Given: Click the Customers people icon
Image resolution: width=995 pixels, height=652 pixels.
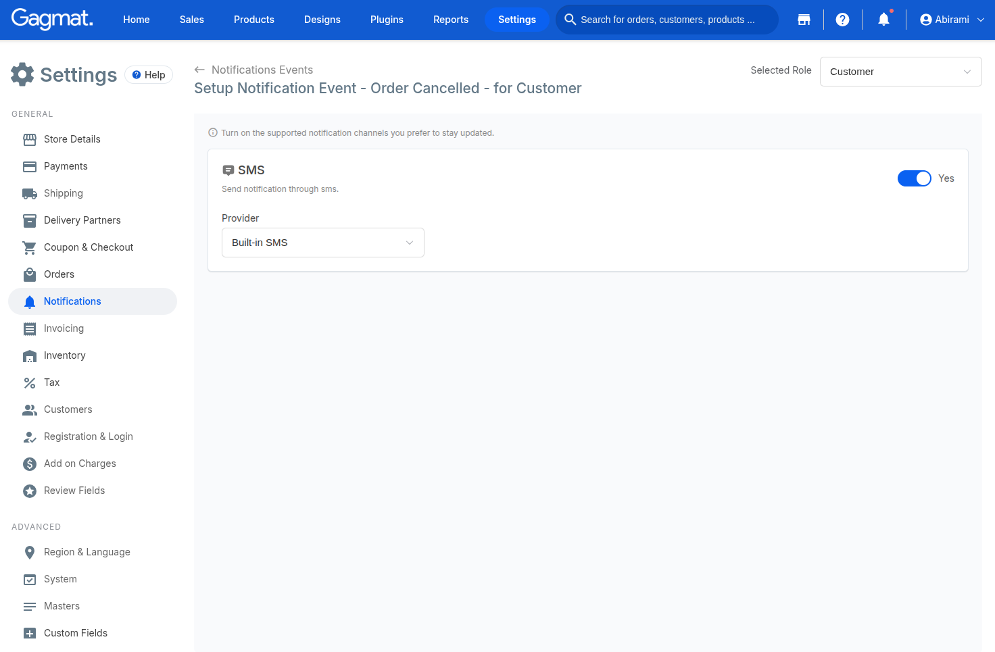Looking at the screenshot, I should 30,409.
